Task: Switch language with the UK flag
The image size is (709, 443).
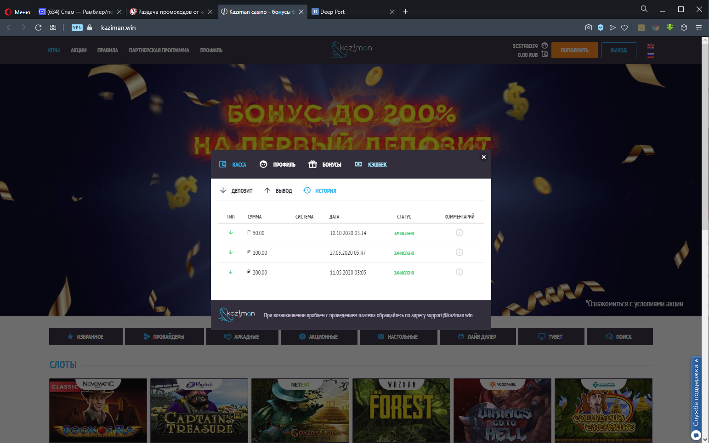Action: pos(651,46)
